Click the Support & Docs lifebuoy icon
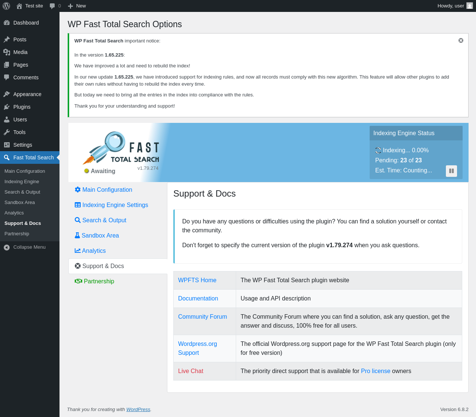Image resolution: width=476 pixels, height=417 pixels. click(78, 266)
